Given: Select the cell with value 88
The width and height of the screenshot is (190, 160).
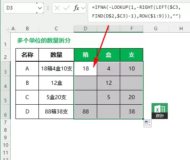Looking at the screenshot, I should coord(86,111).
